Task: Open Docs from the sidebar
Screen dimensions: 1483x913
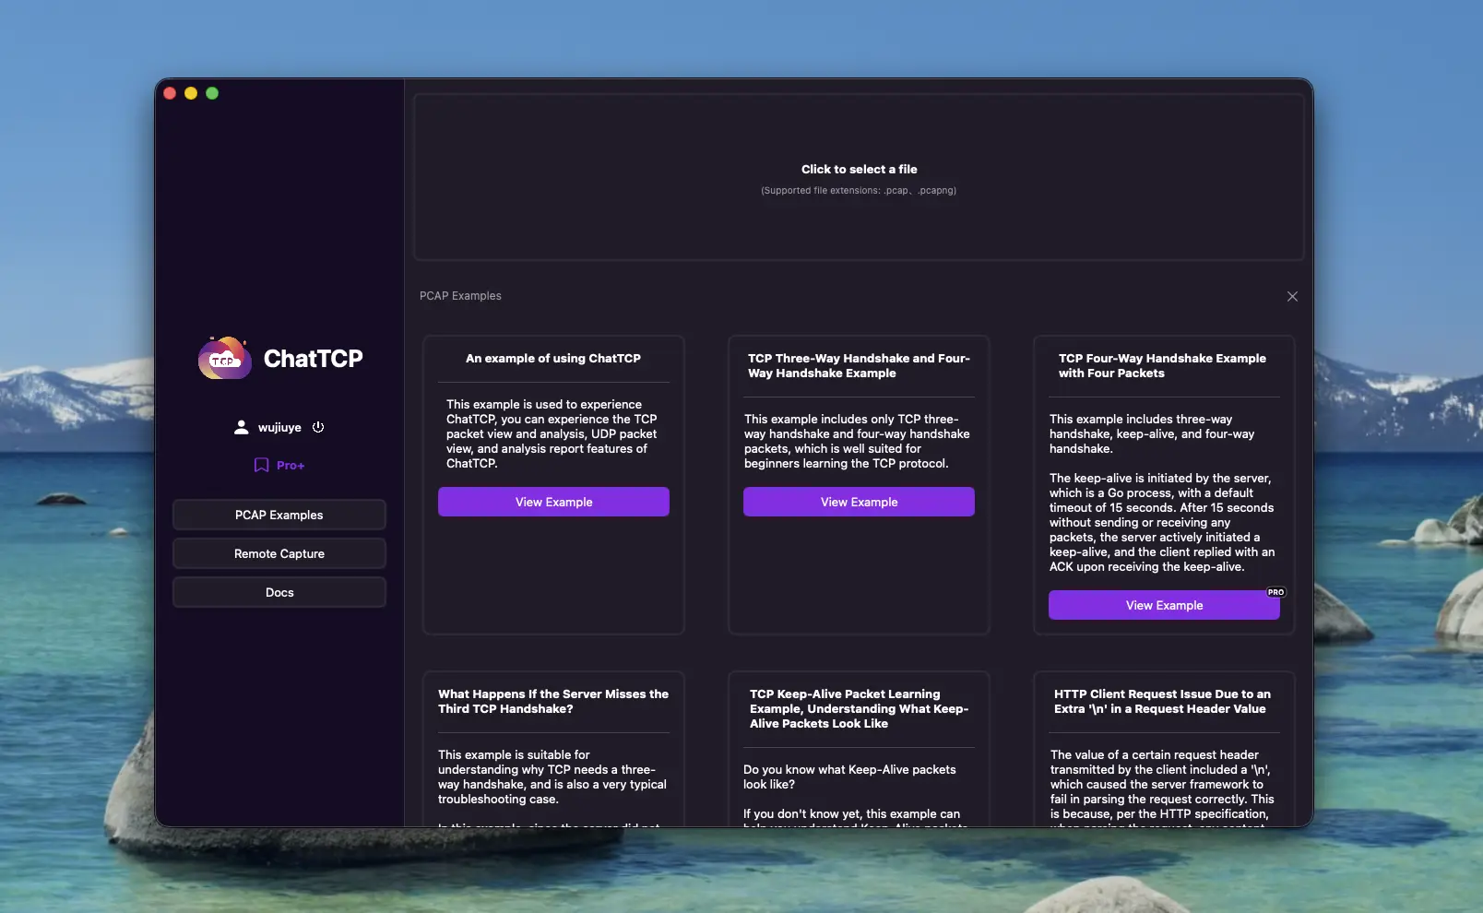Action: coord(279,592)
